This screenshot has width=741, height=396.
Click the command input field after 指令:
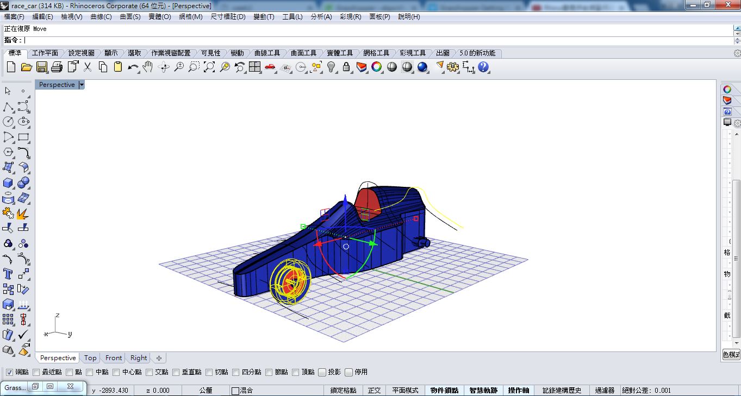(x=378, y=40)
